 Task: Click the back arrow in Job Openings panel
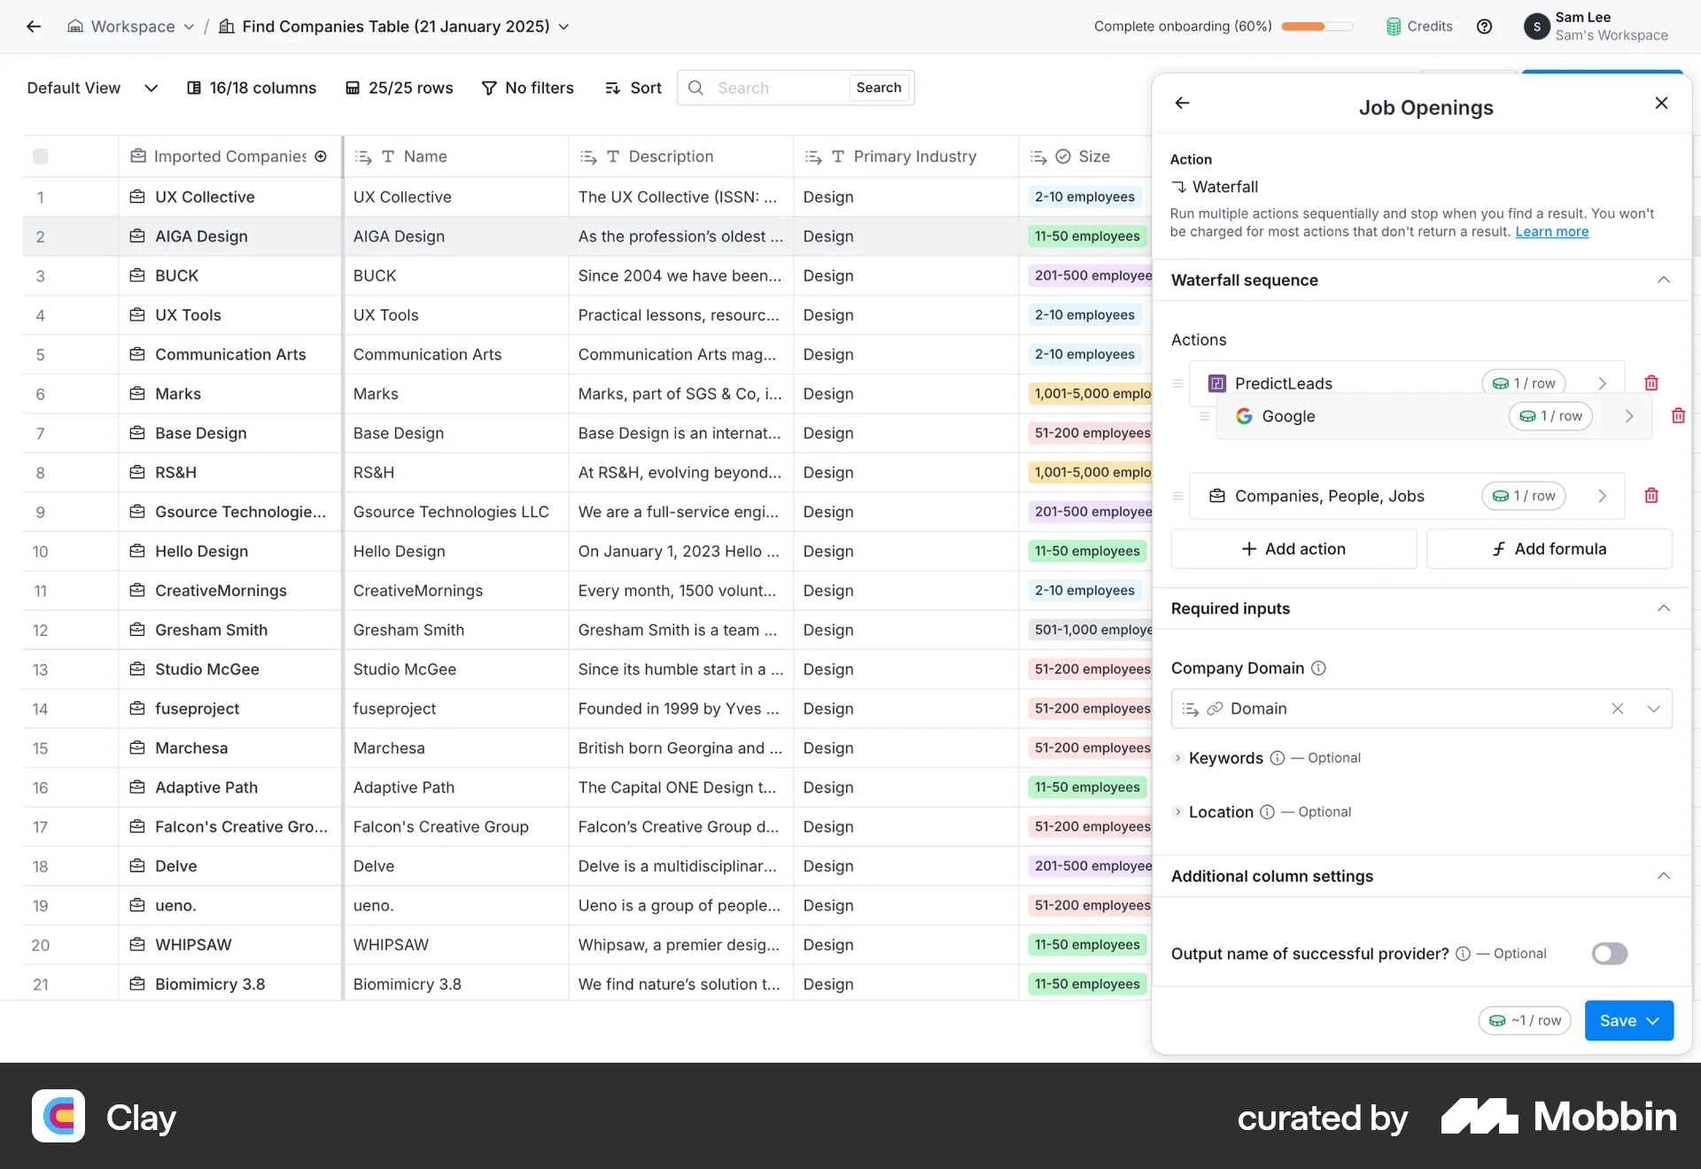pos(1182,104)
